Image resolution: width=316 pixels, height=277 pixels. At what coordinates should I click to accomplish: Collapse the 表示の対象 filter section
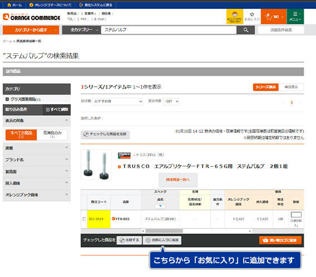(x=37, y=121)
